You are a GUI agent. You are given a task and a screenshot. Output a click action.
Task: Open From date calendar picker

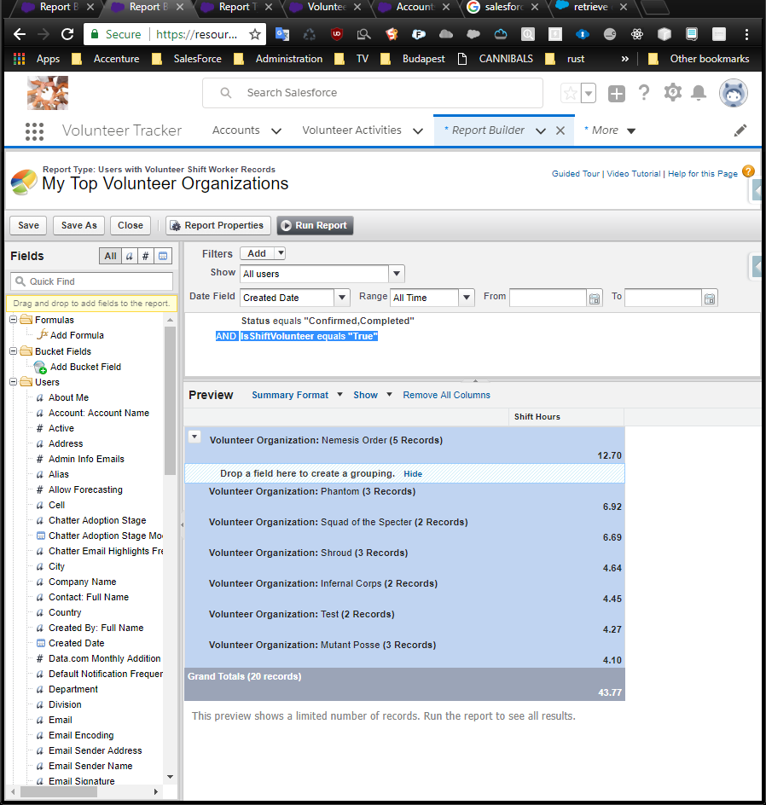click(x=595, y=298)
